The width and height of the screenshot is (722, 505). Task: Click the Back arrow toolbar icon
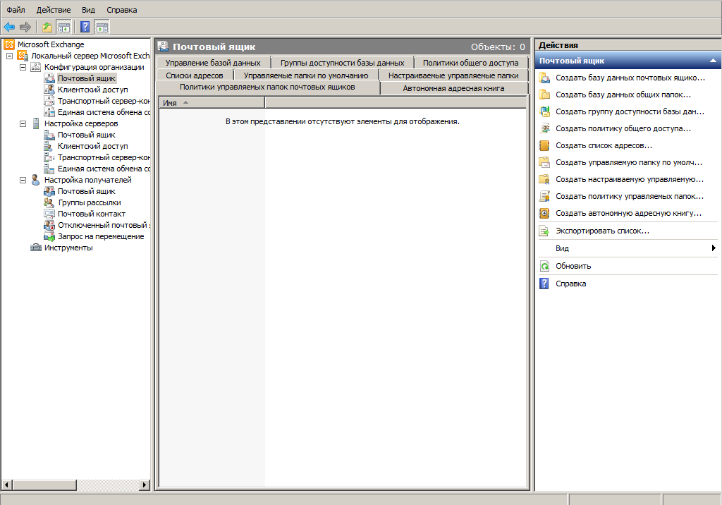9,28
